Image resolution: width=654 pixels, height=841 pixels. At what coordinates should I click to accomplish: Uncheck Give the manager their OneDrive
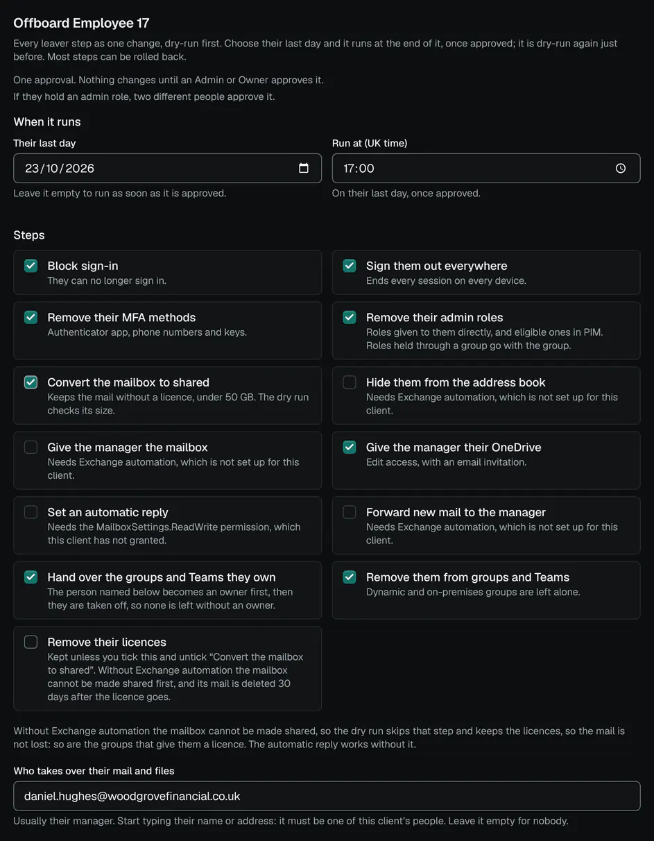tap(350, 448)
